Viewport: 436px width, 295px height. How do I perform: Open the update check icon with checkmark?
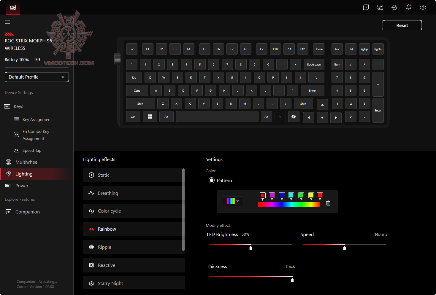pos(394,7)
